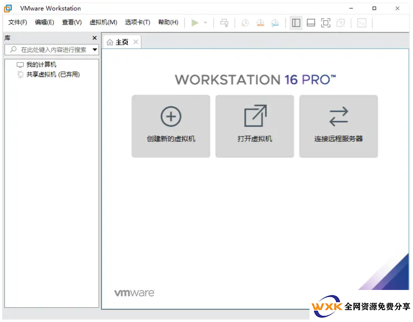413x322 pixels.
Task: Click the magnifier icon in the search box
Action: click(13, 49)
